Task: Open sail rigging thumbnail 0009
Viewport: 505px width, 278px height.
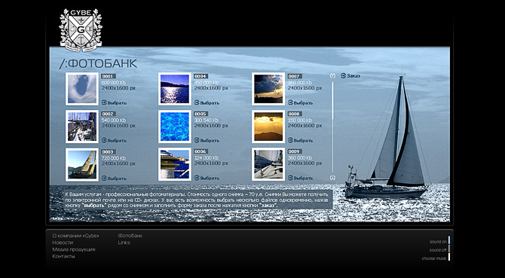Action: 268,164
